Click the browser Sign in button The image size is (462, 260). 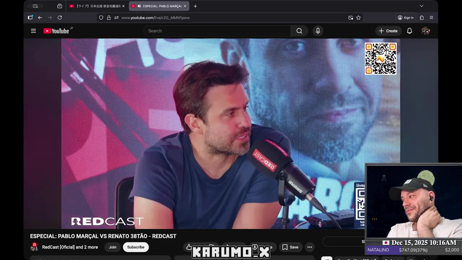click(x=406, y=18)
